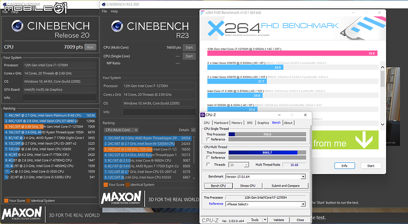Select R23 ranking row Intel Core i9-9880H
The image size is (408, 224).
coord(148,161)
